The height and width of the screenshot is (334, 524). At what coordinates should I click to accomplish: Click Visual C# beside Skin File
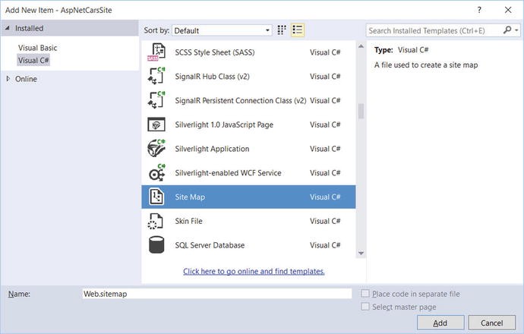[x=325, y=221]
